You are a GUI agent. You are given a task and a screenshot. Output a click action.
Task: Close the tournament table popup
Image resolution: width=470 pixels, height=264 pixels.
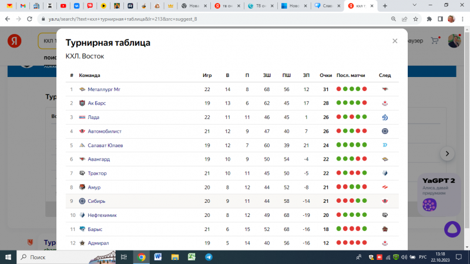click(395, 41)
